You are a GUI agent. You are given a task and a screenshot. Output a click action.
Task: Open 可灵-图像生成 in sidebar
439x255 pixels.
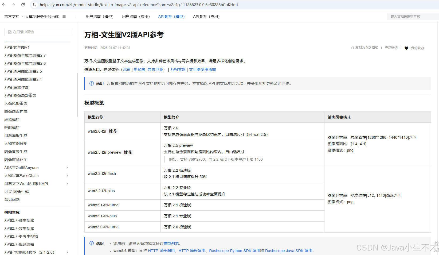coord(17,192)
